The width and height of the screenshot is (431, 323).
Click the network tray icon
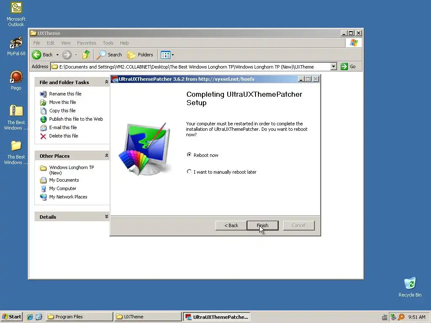click(x=393, y=317)
